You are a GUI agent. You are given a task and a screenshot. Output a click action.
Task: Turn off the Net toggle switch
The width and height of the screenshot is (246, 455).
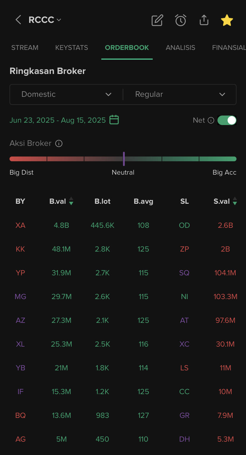coord(227,120)
